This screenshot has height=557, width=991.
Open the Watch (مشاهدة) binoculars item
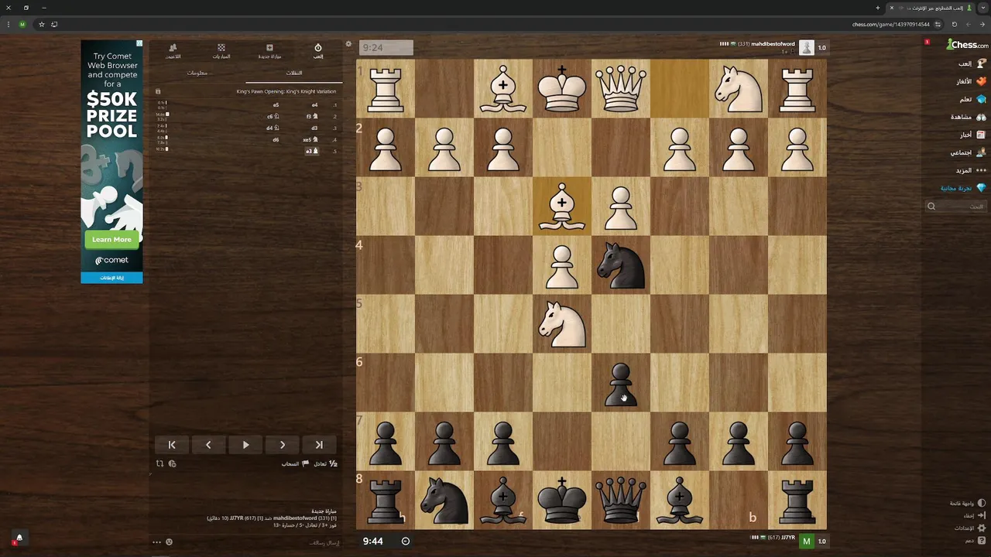(x=981, y=117)
